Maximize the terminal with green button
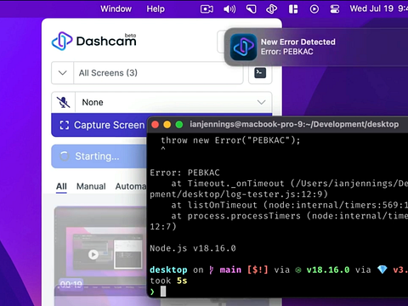 coord(179,124)
